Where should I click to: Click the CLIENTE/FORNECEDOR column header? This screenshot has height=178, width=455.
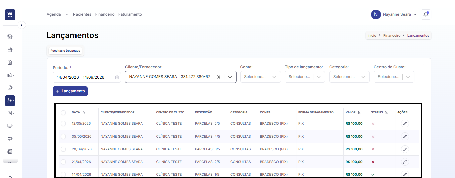point(117,113)
